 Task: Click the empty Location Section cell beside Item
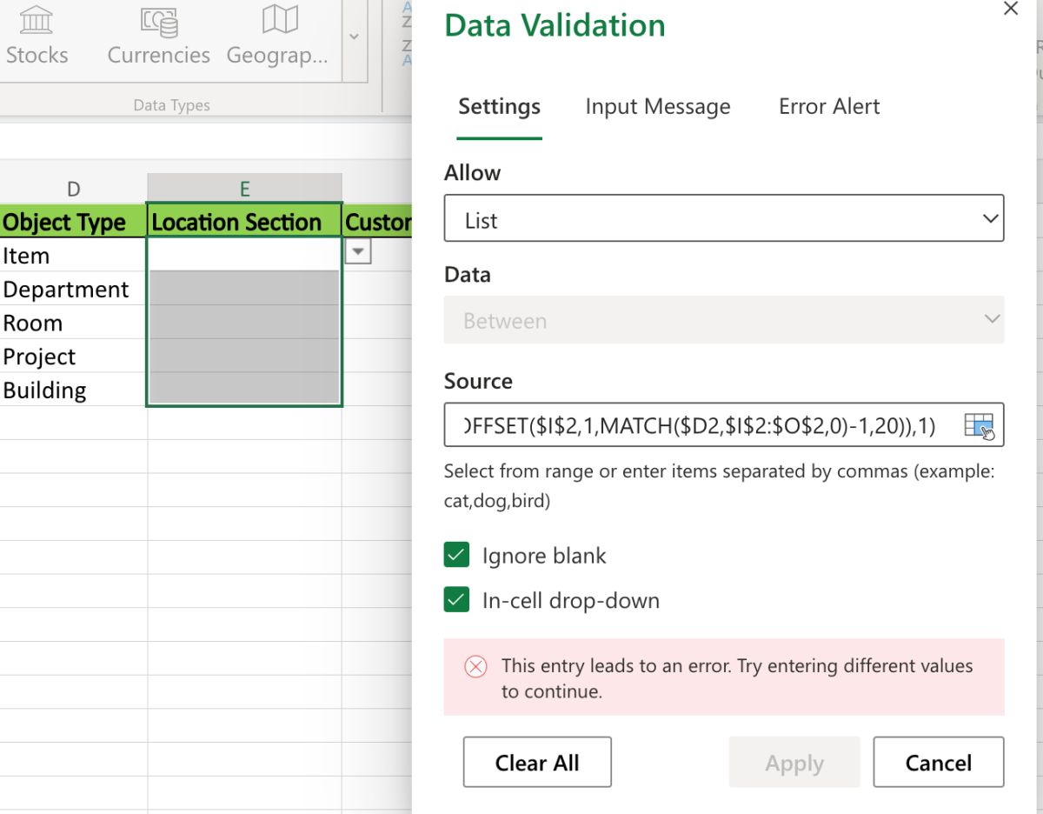tap(244, 255)
